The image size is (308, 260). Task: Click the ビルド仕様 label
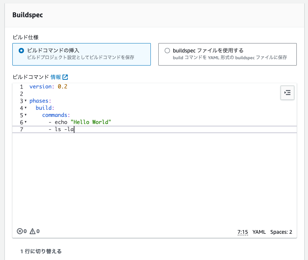pyautogui.click(x=25, y=37)
